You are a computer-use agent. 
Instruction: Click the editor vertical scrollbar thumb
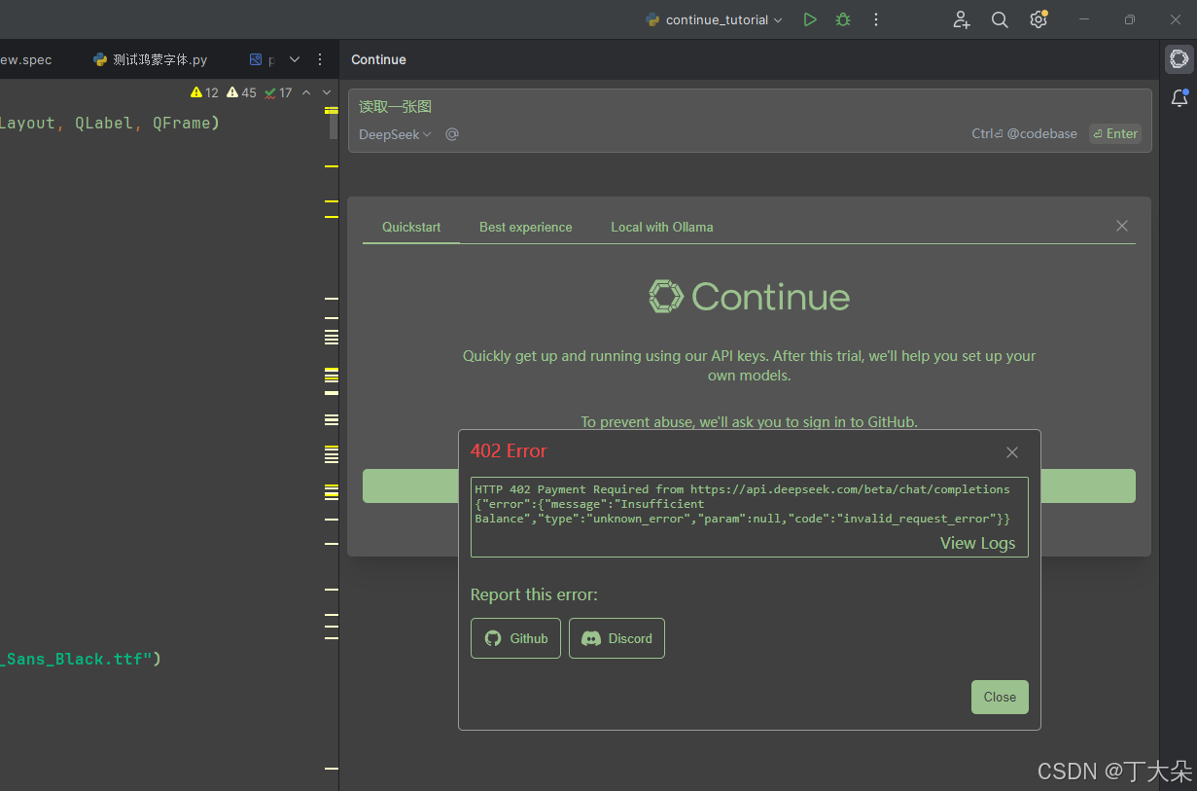coord(334,125)
